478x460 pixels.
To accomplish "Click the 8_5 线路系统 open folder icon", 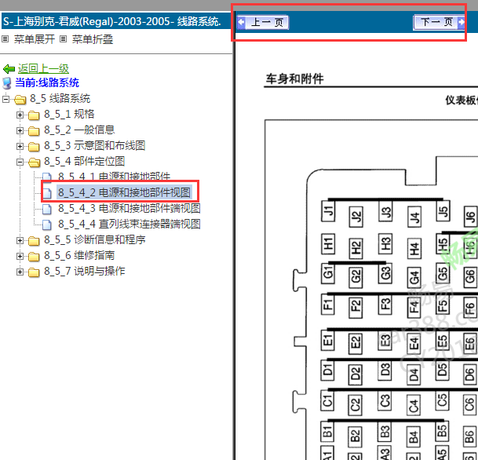I will coord(20,99).
